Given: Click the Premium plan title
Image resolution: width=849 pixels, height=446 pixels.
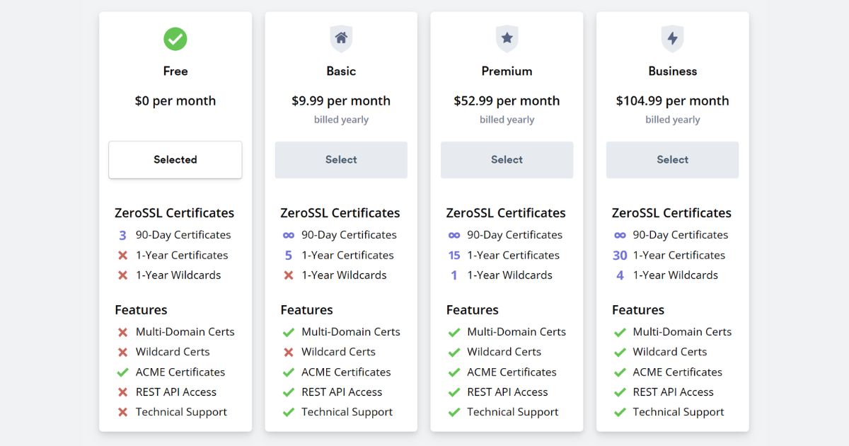Looking at the screenshot, I should (x=507, y=71).
